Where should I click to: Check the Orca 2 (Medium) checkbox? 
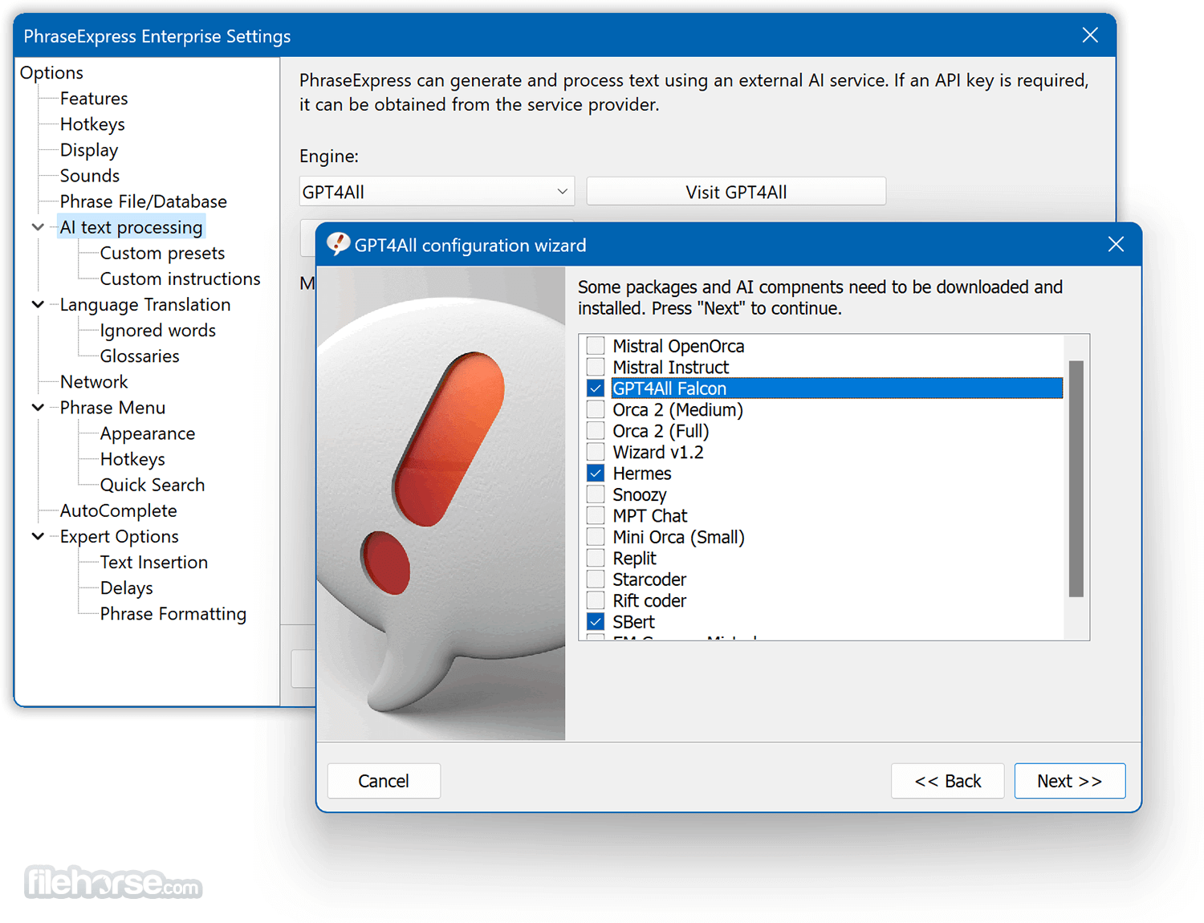pyautogui.click(x=596, y=409)
